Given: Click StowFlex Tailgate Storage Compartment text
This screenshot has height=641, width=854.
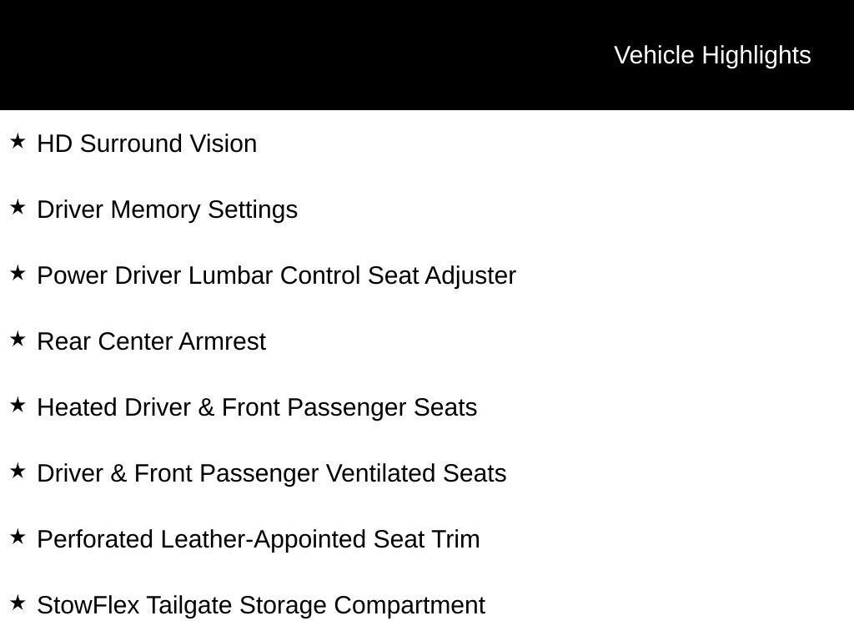Looking at the screenshot, I should tap(261, 606).
